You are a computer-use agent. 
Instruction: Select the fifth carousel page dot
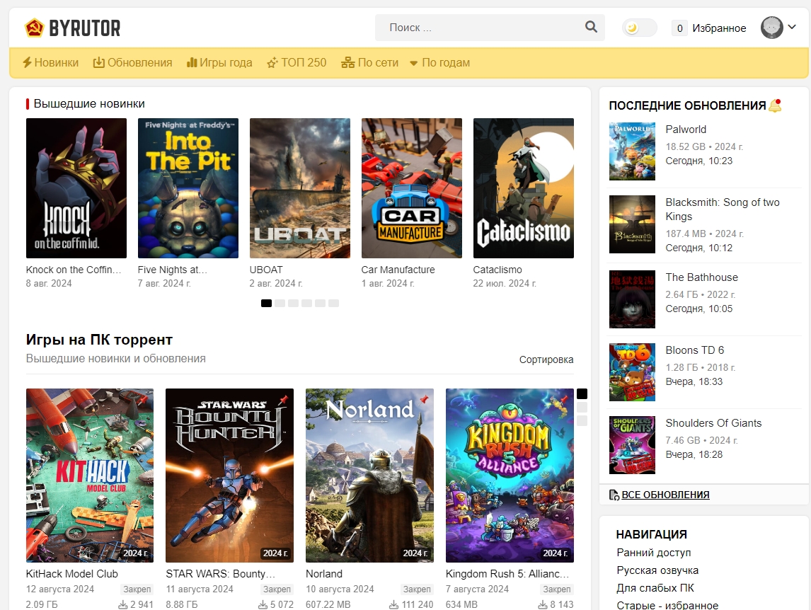[x=320, y=303]
